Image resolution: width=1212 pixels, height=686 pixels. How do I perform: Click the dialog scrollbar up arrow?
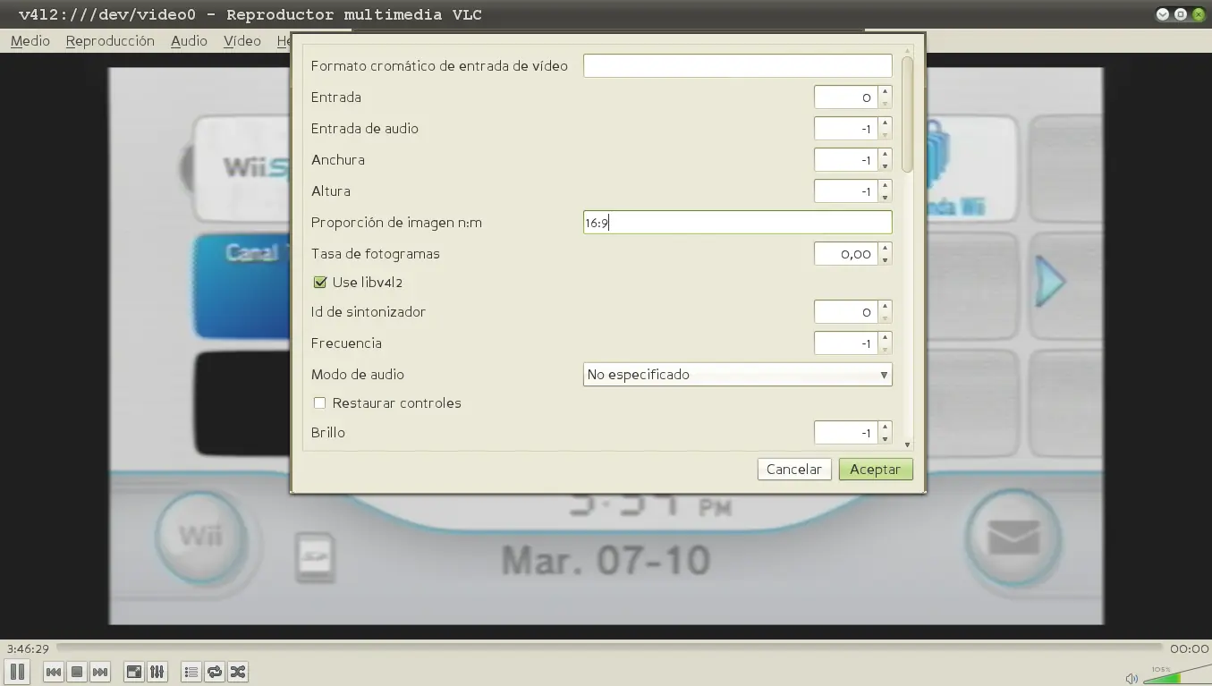907,51
